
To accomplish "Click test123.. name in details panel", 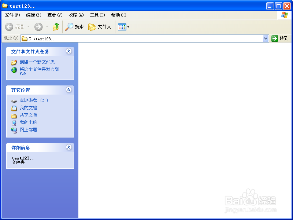I will (x=23, y=158).
